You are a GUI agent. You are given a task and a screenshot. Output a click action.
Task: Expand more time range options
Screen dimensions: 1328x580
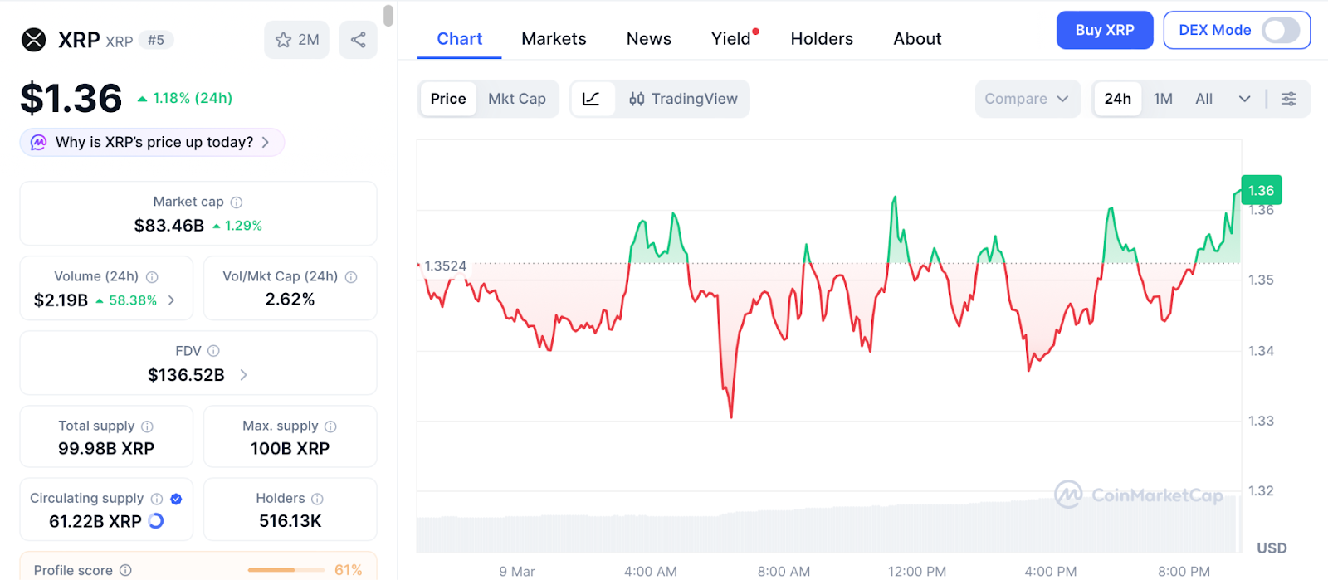tap(1244, 99)
